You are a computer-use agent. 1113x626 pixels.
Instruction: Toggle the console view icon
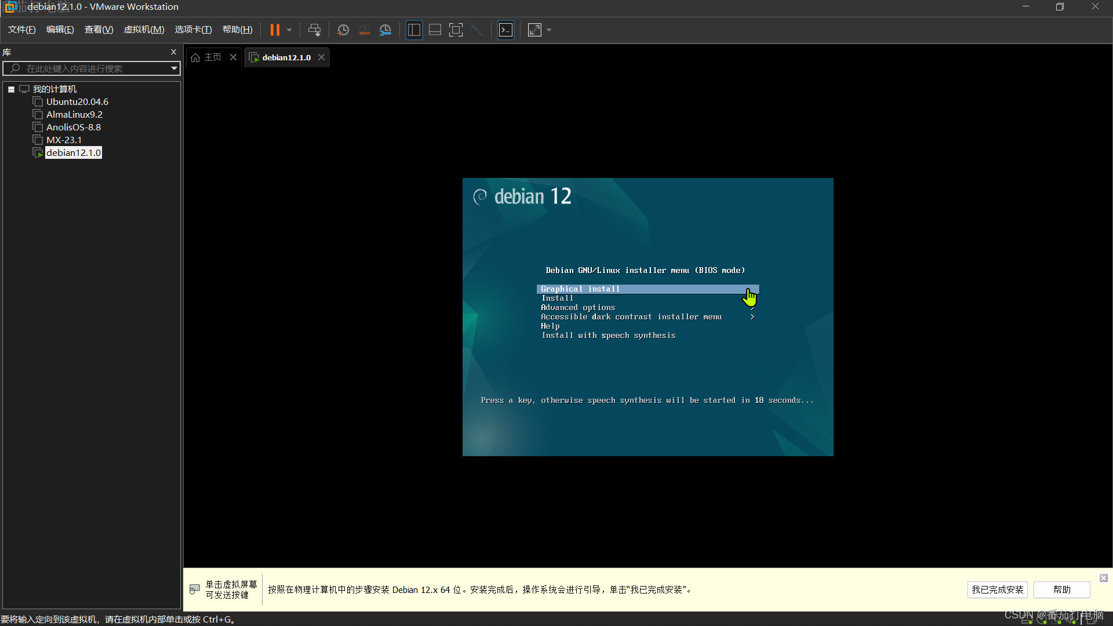[x=505, y=30]
